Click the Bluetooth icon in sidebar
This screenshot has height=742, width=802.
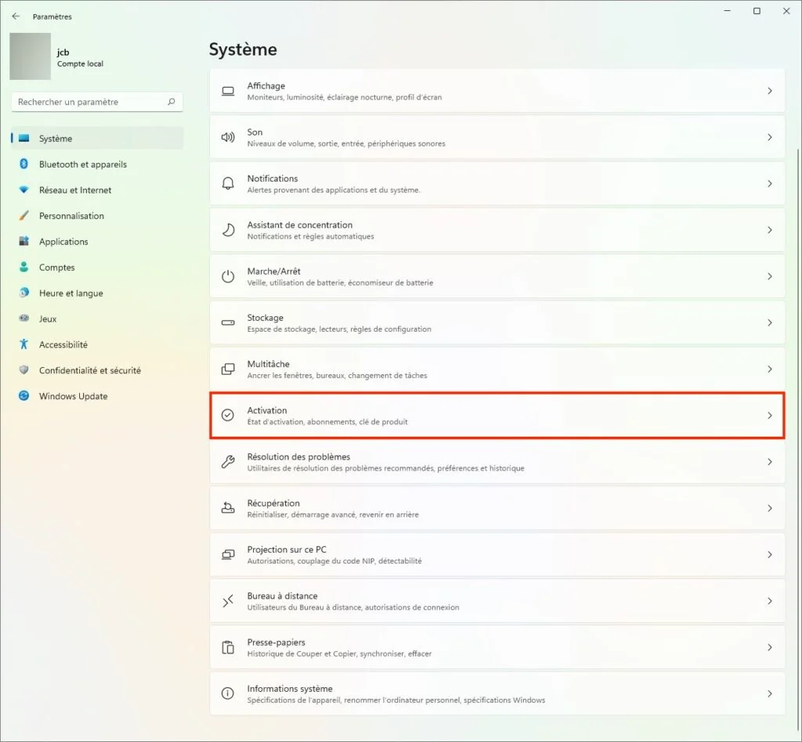(x=23, y=164)
